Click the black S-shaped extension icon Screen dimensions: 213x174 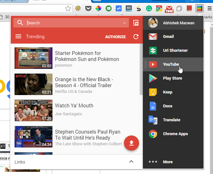(x=139, y=9)
